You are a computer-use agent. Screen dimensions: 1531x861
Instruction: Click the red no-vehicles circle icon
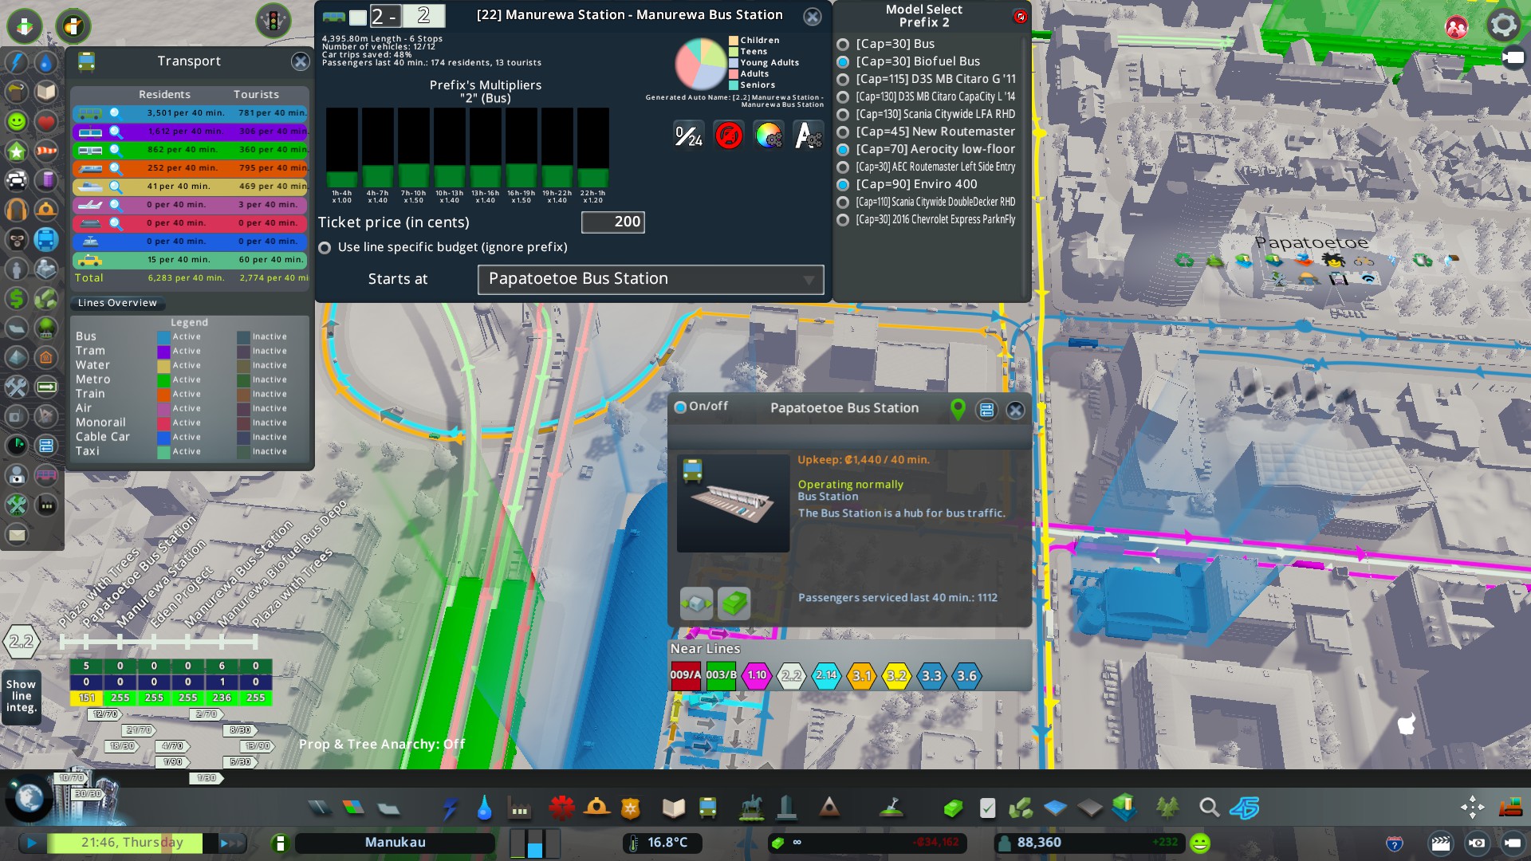coord(728,136)
